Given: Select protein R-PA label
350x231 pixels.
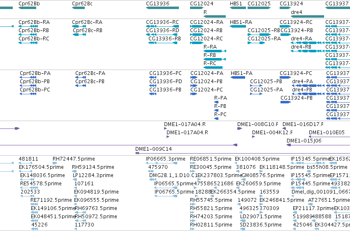Looking at the screenshot, I should coord(221,98).
